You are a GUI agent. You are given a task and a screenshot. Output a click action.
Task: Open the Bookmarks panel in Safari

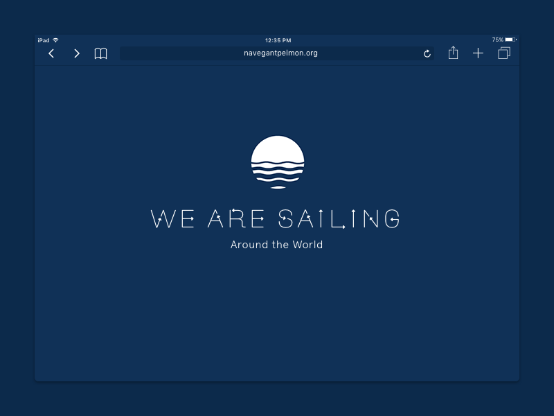pyautogui.click(x=100, y=53)
